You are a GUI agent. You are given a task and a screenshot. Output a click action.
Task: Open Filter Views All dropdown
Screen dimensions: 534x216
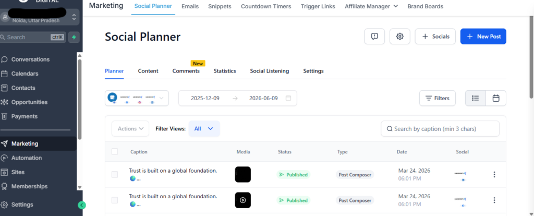pos(204,129)
